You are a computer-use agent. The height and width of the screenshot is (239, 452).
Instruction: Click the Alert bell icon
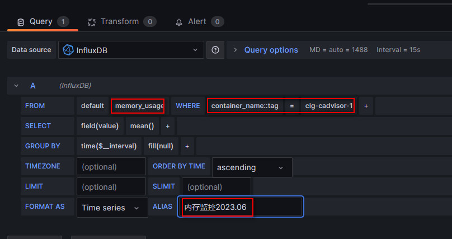point(179,22)
